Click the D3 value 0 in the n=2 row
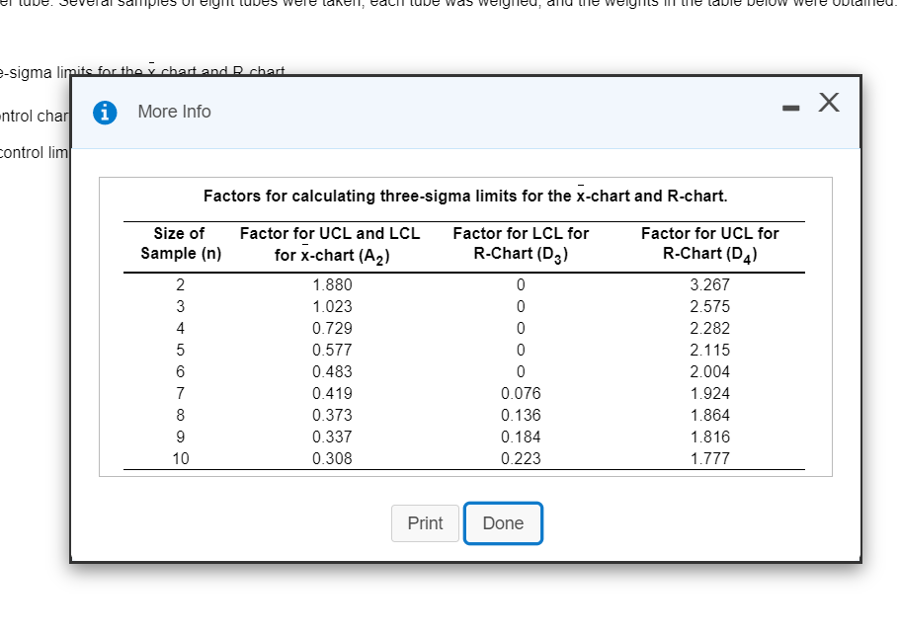 (521, 284)
